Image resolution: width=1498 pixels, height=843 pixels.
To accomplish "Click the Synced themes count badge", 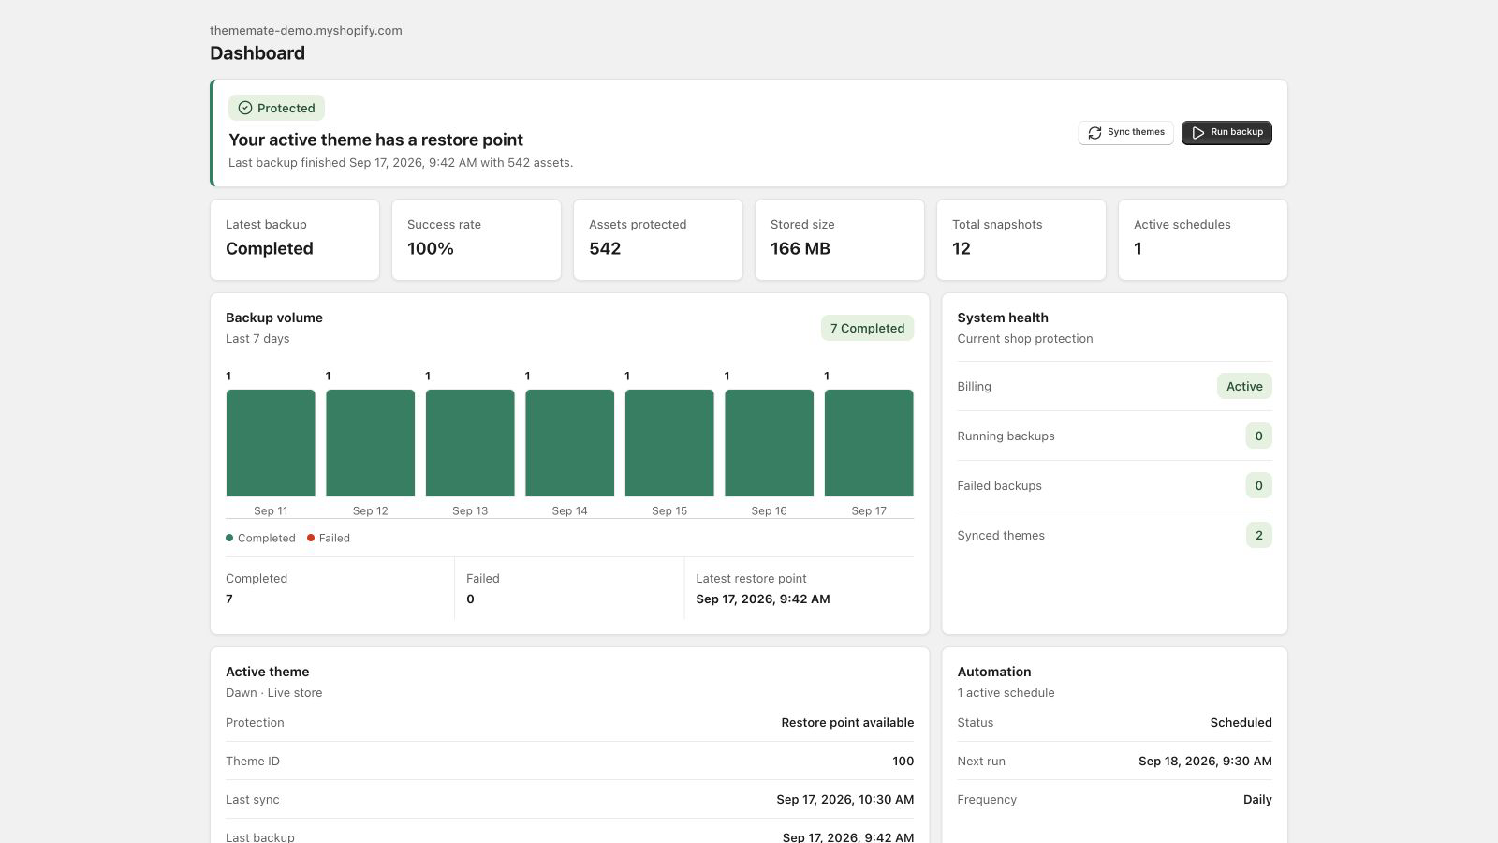I will pyautogui.click(x=1258, y=535).
